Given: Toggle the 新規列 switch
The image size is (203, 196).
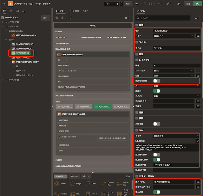Looking at the screenshot, I should tap(157, 91).
